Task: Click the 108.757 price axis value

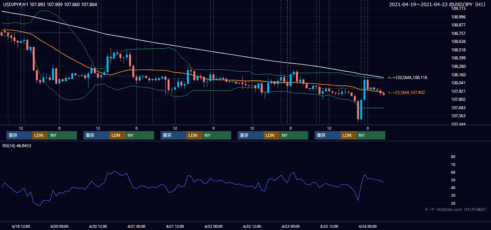Action: tap(458, 33)
